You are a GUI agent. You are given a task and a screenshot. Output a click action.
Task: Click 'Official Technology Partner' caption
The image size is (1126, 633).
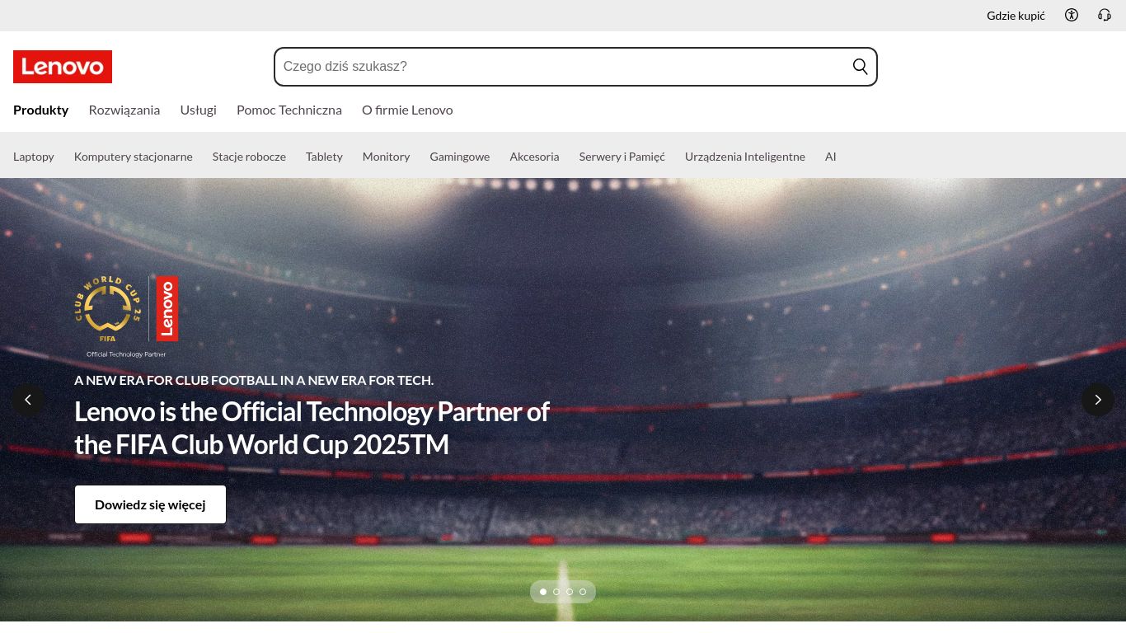(x=126, y=354)
